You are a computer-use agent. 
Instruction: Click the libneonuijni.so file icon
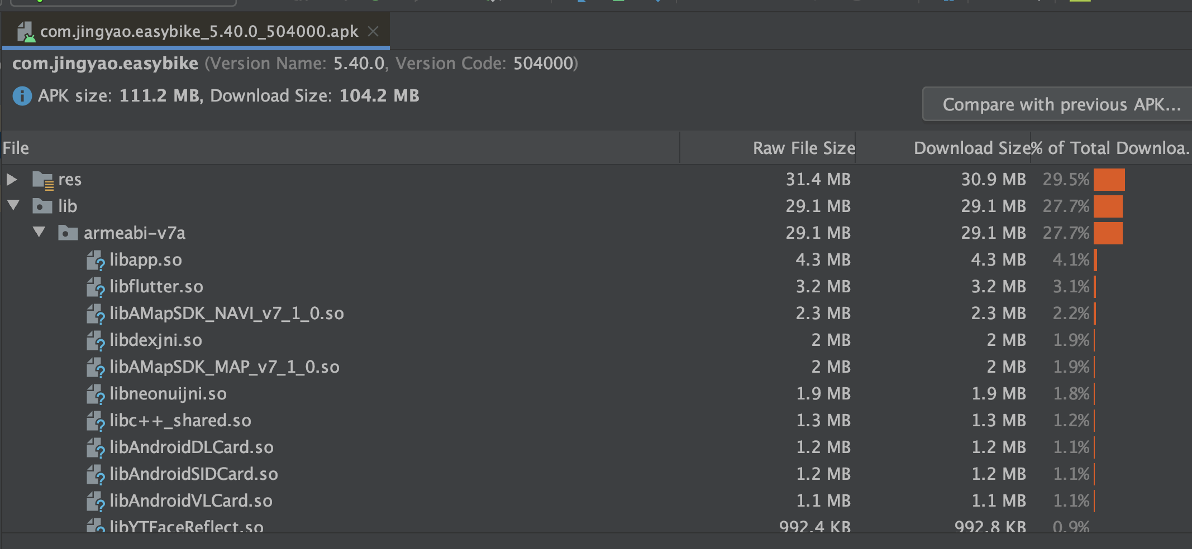pyautogui.click(x=96, y=394)
